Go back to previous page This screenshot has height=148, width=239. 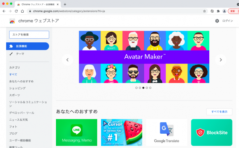4,11
